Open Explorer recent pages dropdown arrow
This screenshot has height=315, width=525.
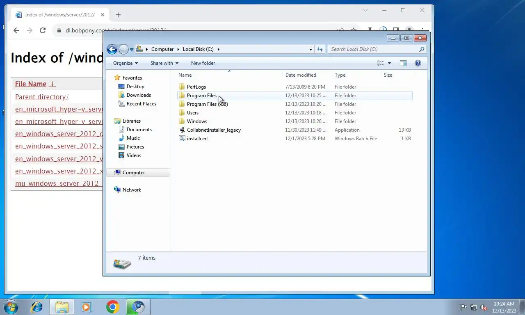[132, 49]
